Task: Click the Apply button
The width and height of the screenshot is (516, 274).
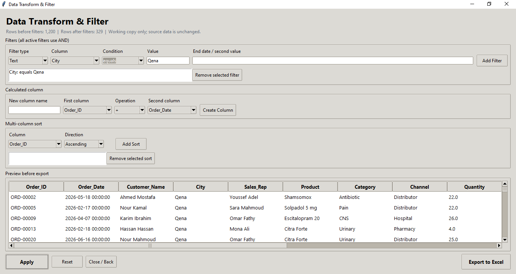Action: pos(27,262)
